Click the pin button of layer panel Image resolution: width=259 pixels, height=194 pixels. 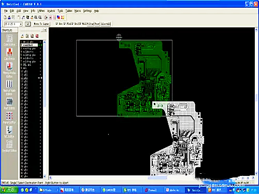pyautogui.click(x=42, y=30)
